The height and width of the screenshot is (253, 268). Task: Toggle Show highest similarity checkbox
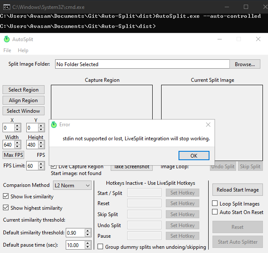[x=6, y=208]
